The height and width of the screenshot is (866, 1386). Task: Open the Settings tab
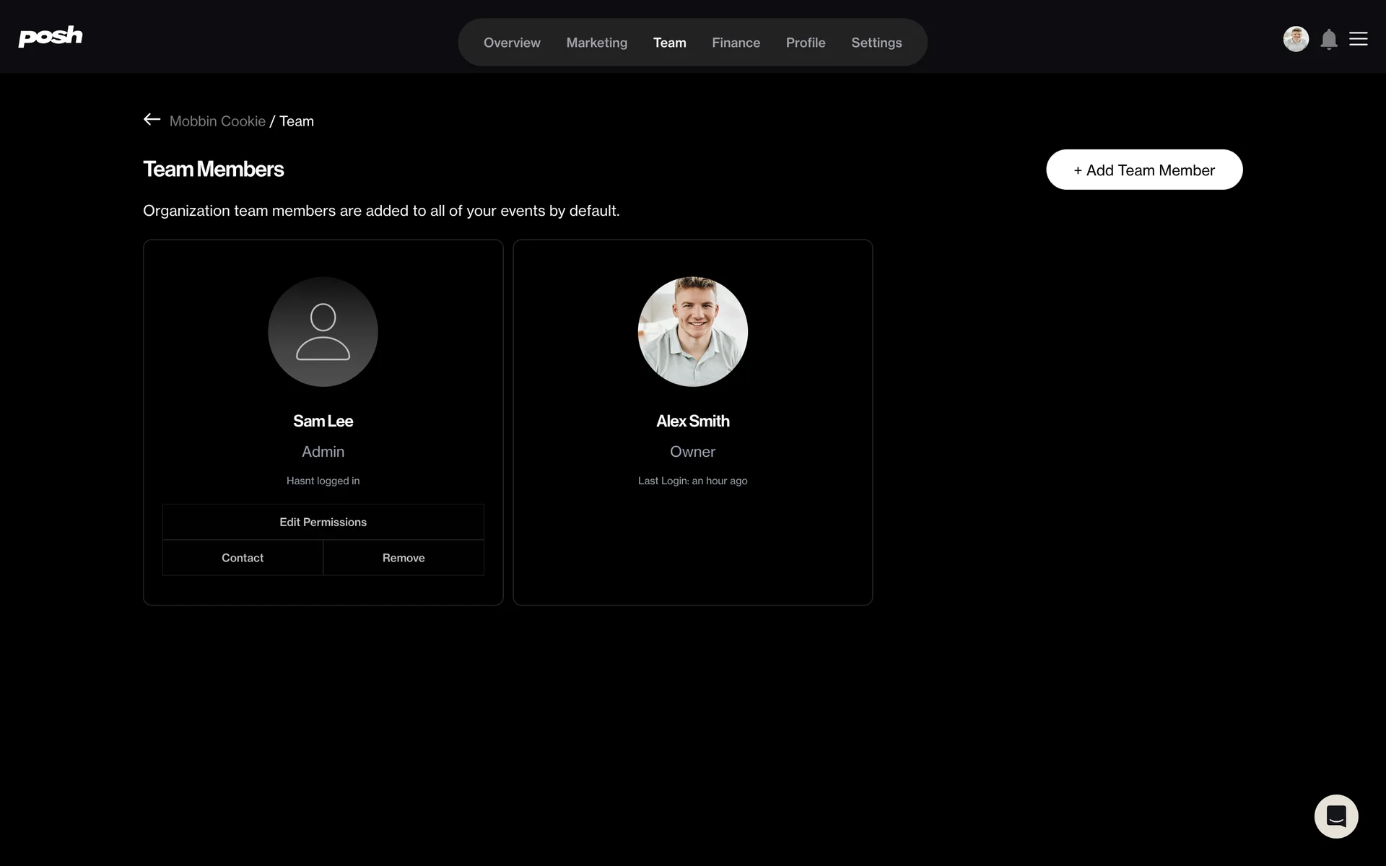tap(876, 43)
